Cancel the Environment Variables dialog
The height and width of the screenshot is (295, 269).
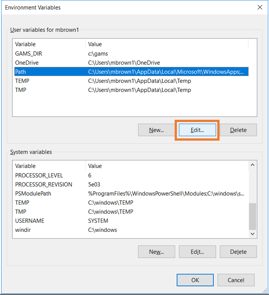[236, 280]
